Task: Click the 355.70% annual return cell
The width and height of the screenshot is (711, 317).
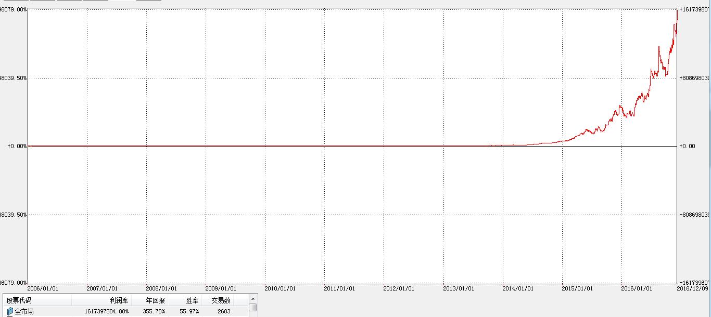Action: click(x=154, y=311)
